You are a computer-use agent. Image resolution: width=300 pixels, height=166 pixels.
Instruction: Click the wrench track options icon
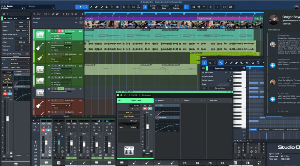(x=34, y=14)
